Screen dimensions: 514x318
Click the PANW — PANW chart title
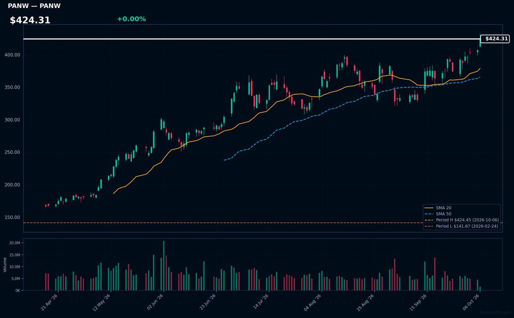coord(34,6)
